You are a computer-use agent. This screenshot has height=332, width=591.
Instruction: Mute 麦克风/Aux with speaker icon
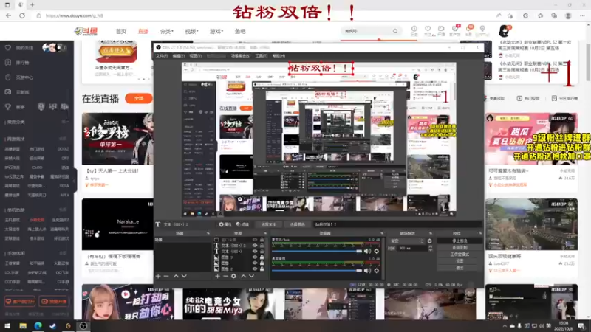click(x=367, y=251)
